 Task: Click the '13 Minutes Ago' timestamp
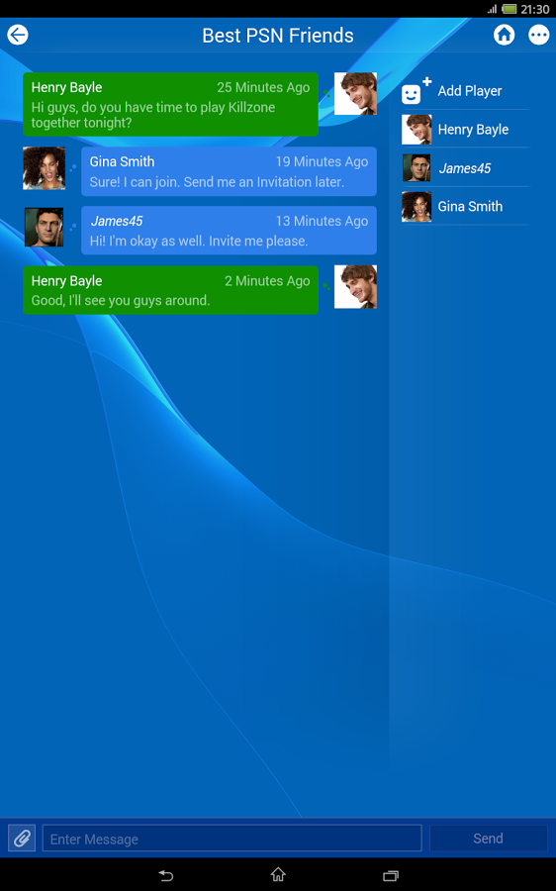322,221
